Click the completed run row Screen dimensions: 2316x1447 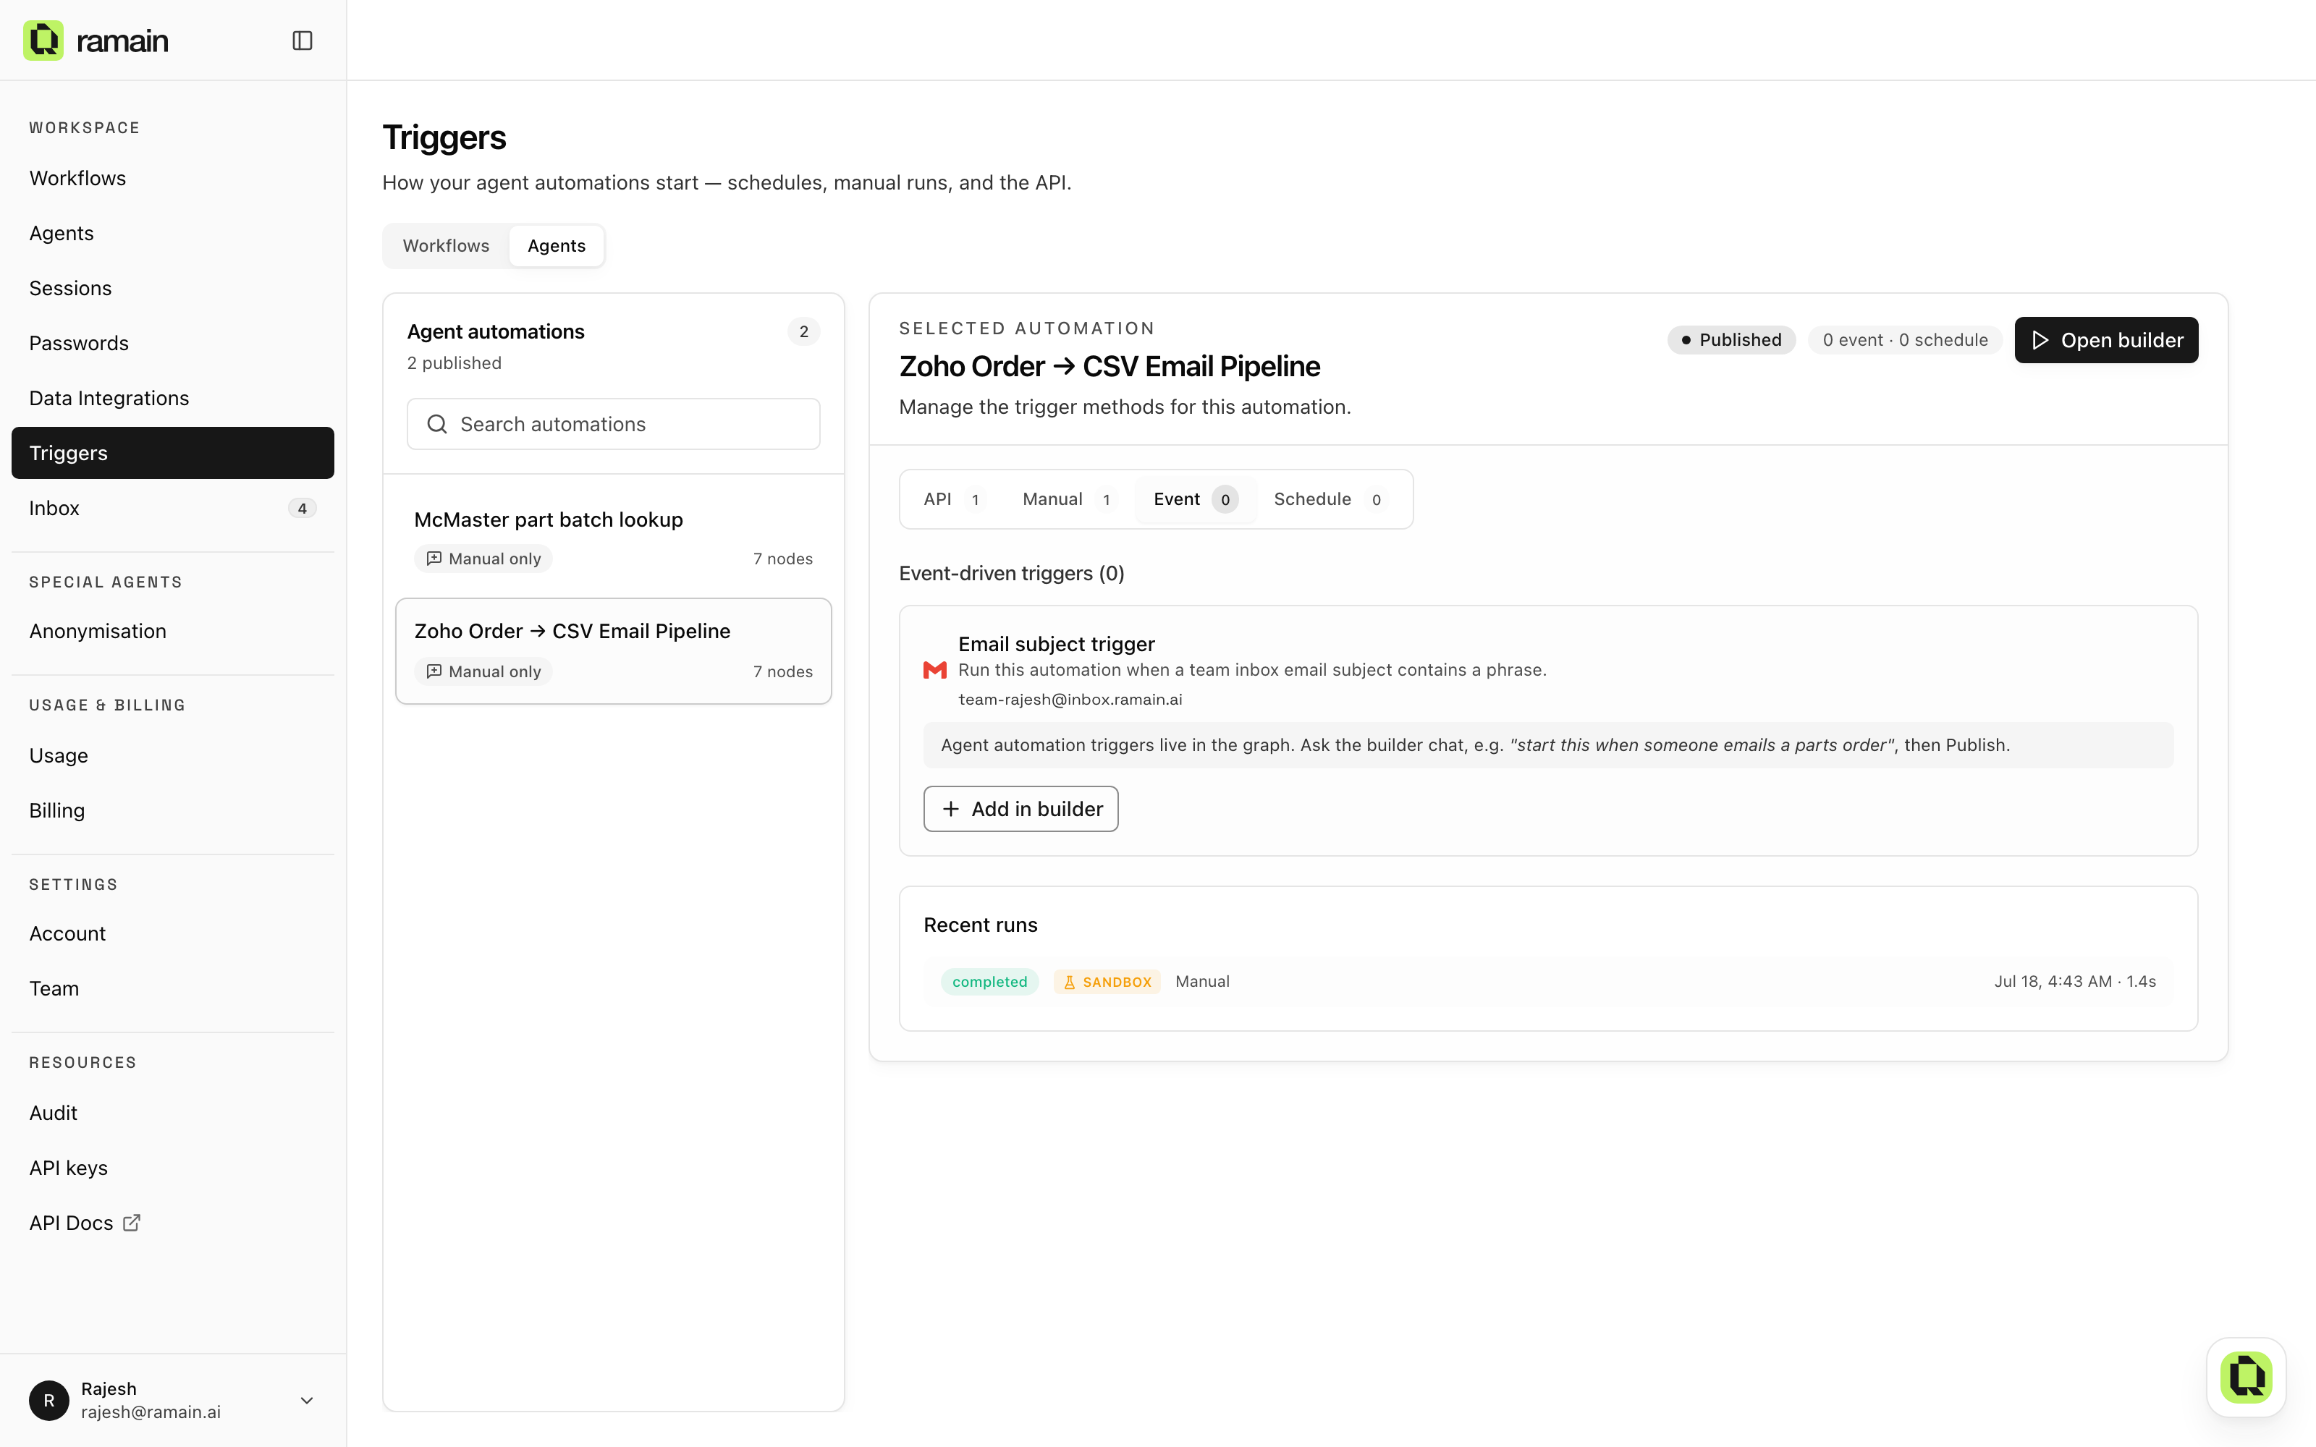(1547, 982)
